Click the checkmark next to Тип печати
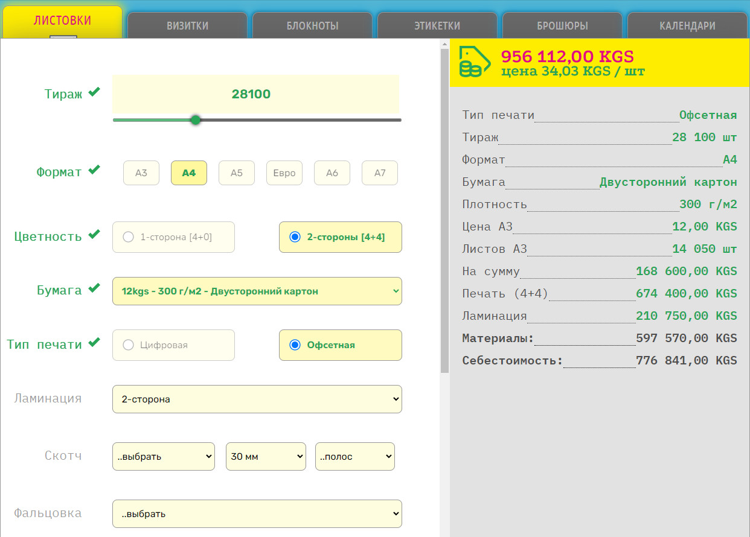Viewport: 750px width, 537px height. click(94, 343)
